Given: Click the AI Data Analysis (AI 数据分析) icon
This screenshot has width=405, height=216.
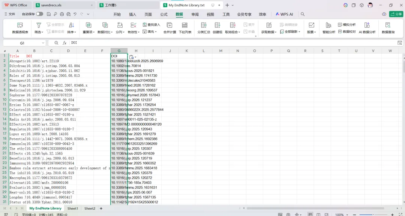Looking at the screenshot, I should 367,28.
